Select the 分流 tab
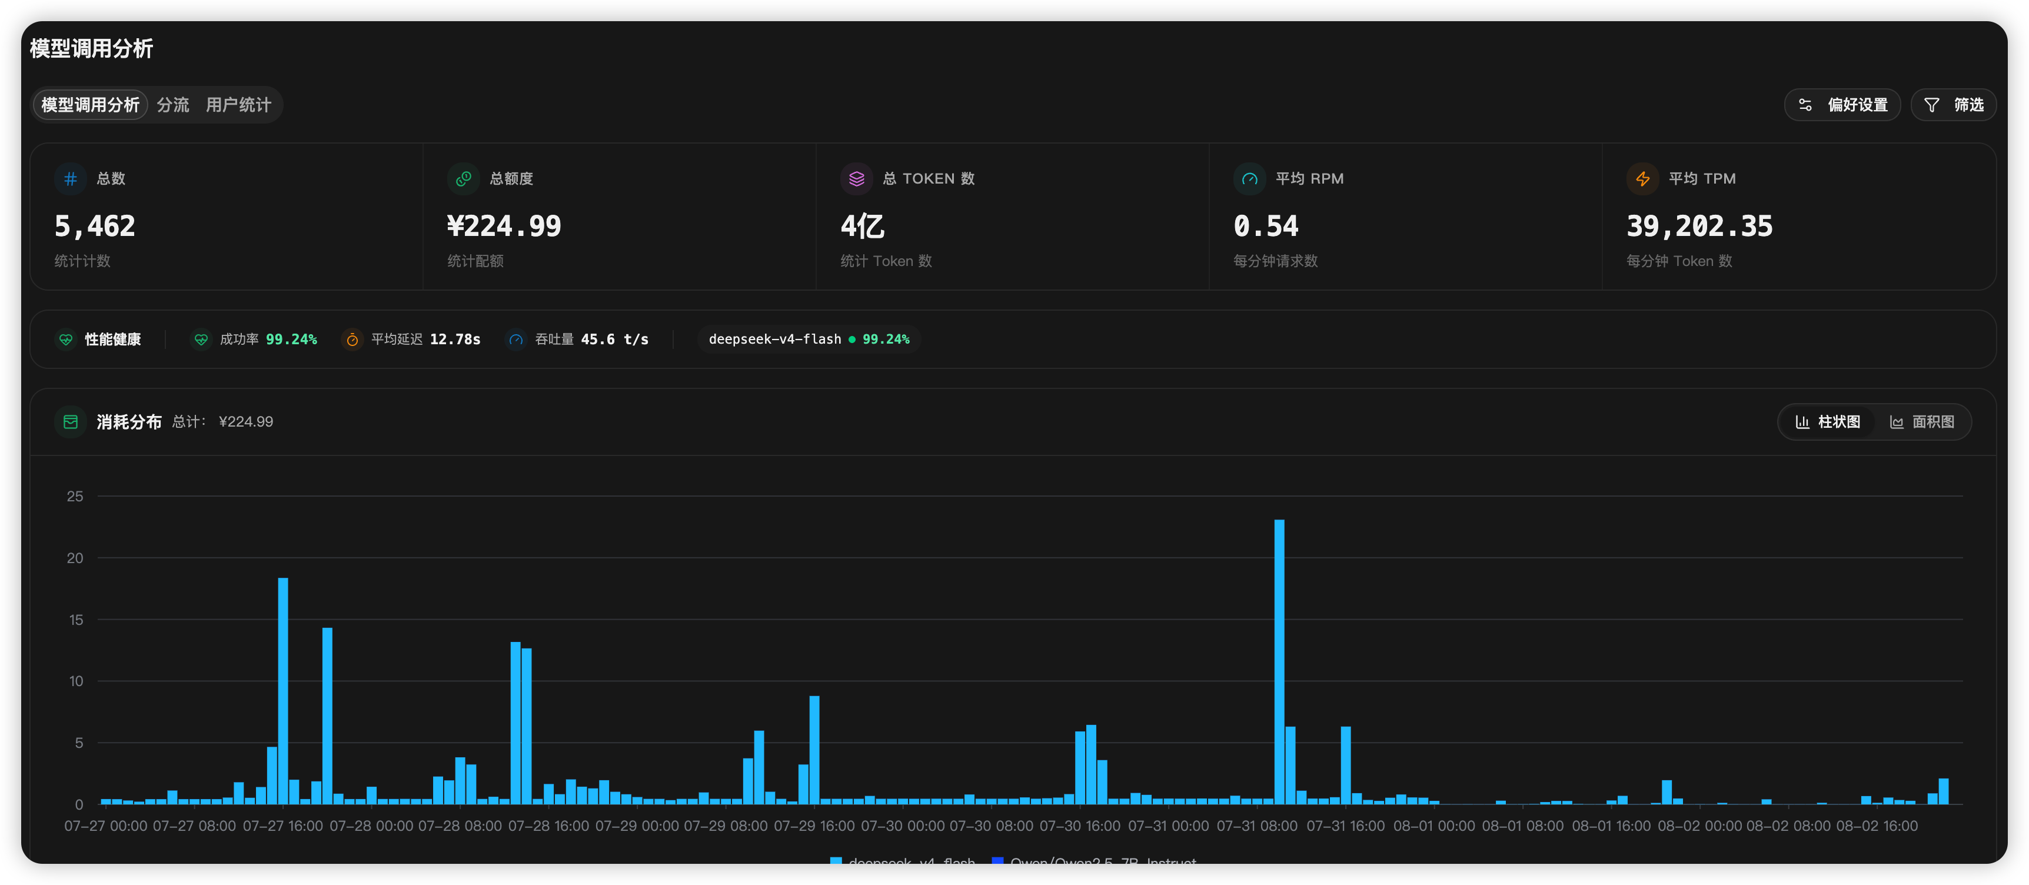The image size is (2029, 885). (172, 105)
